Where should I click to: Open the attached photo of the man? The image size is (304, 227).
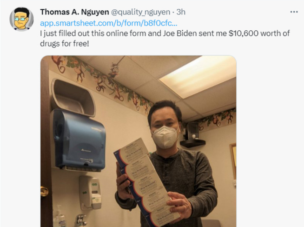coord(139,141)
